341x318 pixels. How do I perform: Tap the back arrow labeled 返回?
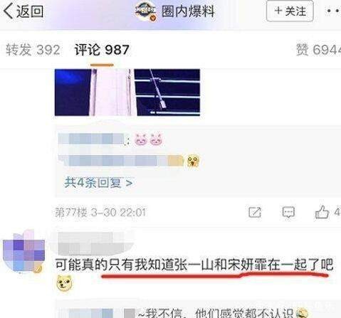[23, 11]
